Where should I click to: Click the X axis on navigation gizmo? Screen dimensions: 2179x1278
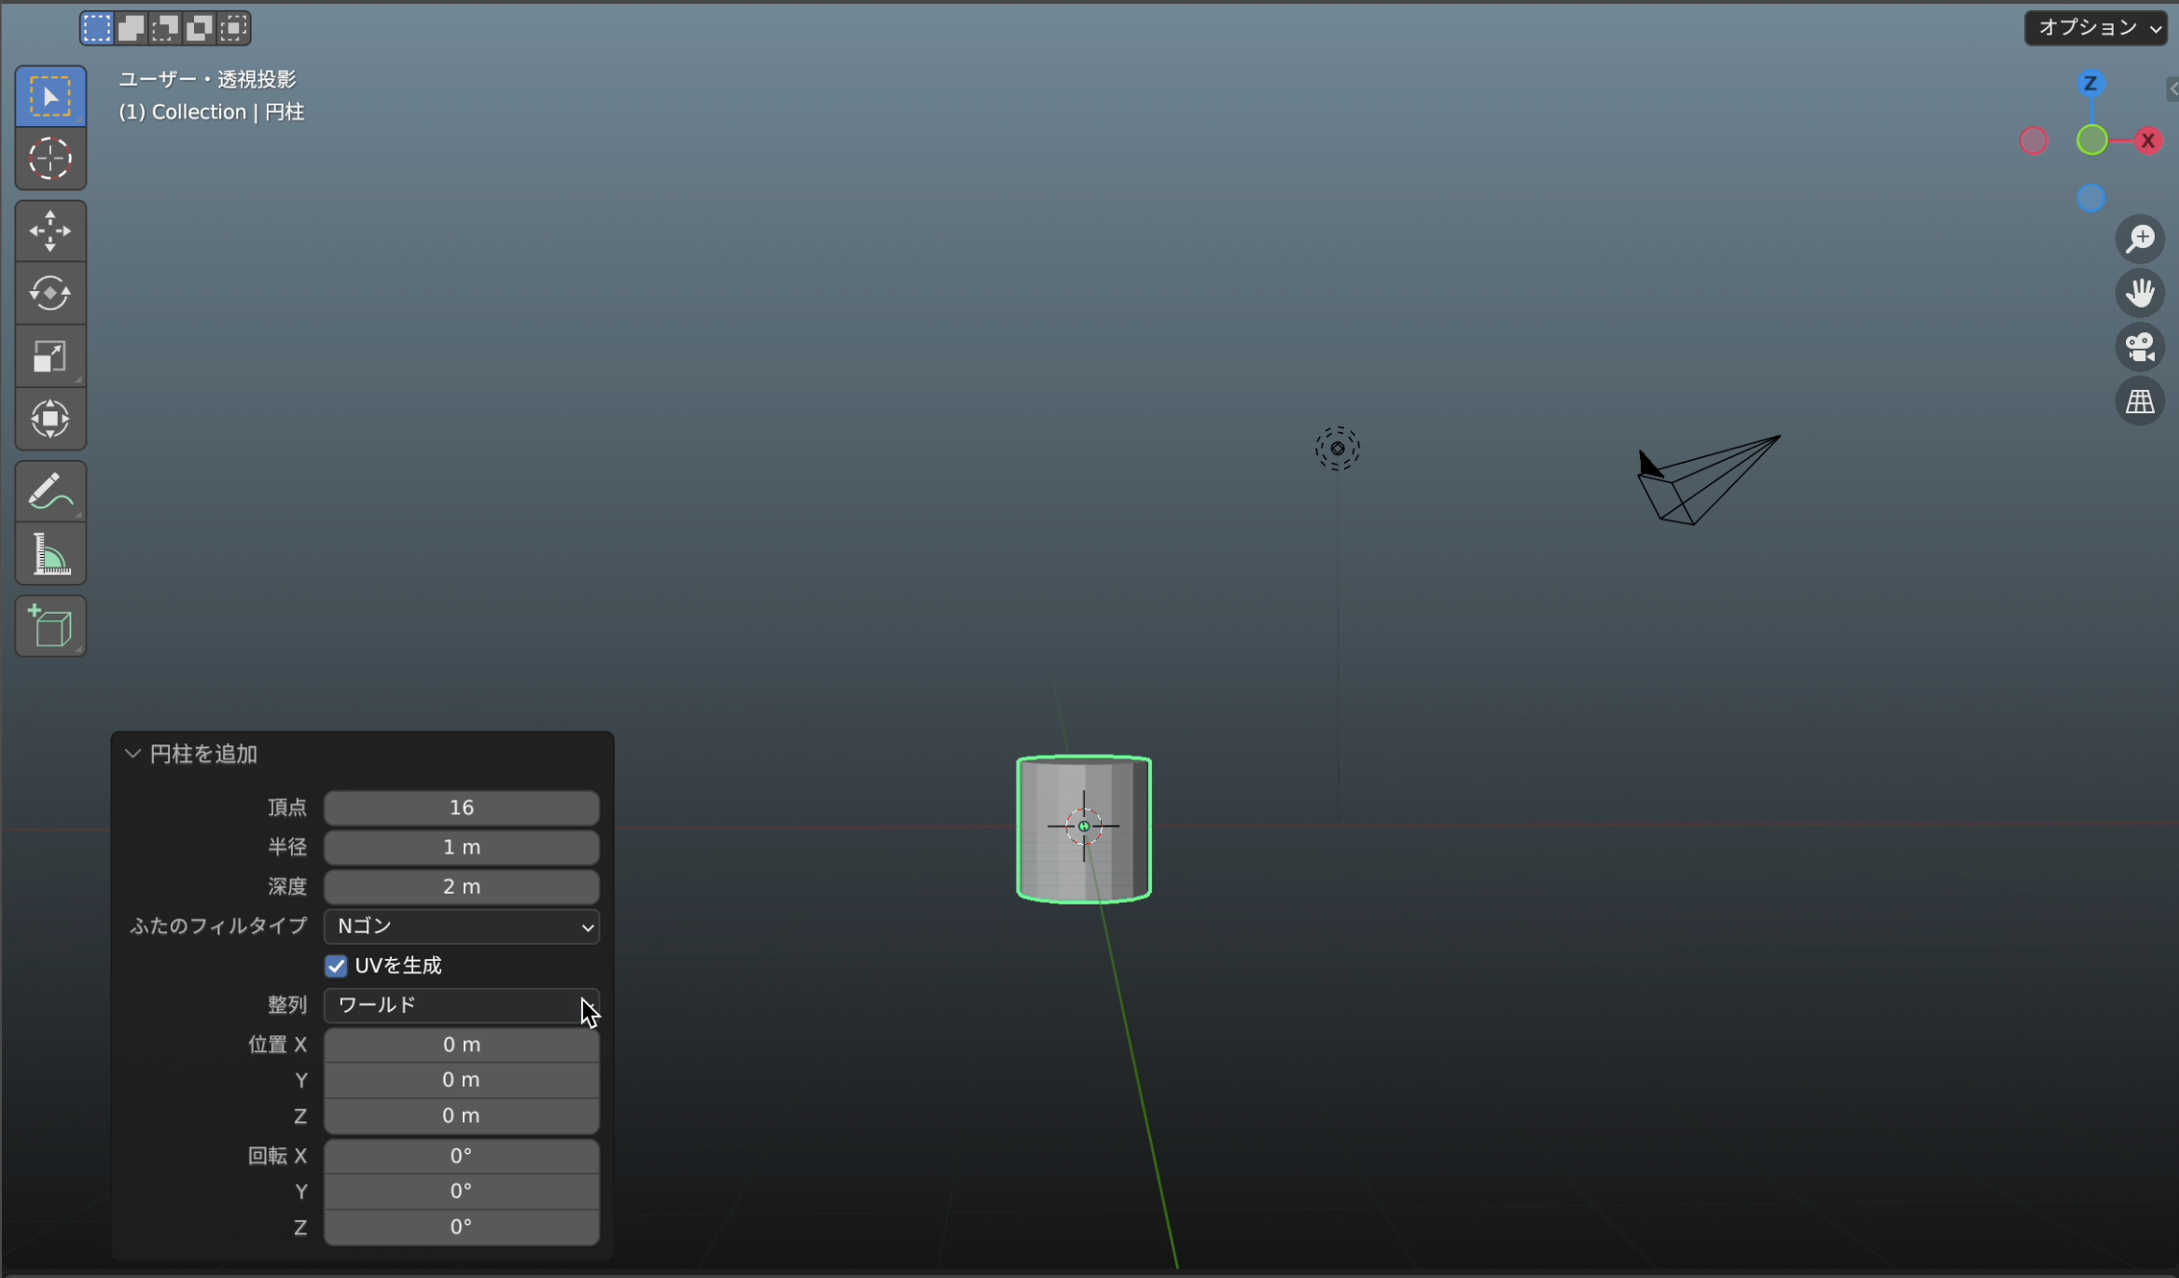click(2148, 141)
